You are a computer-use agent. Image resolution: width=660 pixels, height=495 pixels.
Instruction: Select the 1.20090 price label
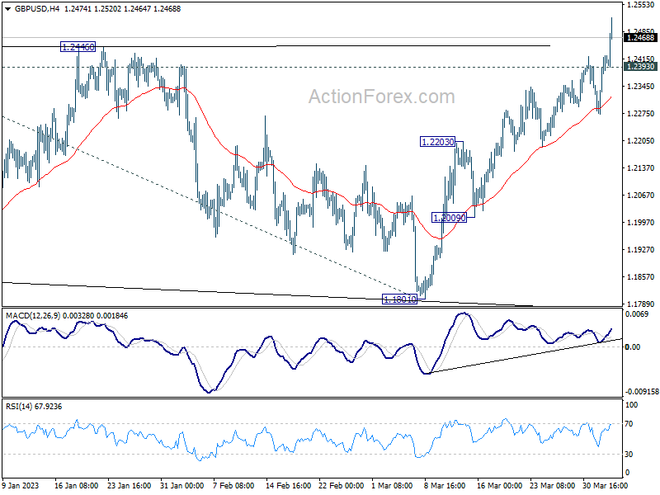point(450,218)
